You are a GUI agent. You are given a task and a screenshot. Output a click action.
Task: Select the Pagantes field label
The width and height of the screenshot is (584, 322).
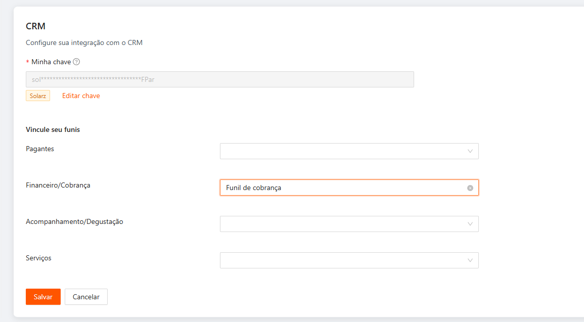40,149
